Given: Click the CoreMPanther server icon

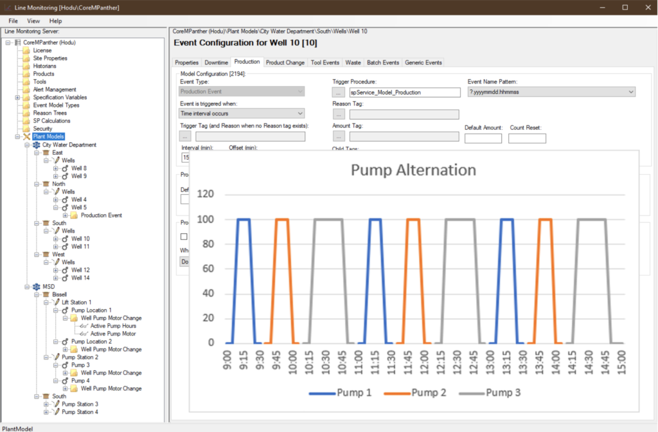Looking at the screenshot, I should pyautogui.click(x=17, y=42).
